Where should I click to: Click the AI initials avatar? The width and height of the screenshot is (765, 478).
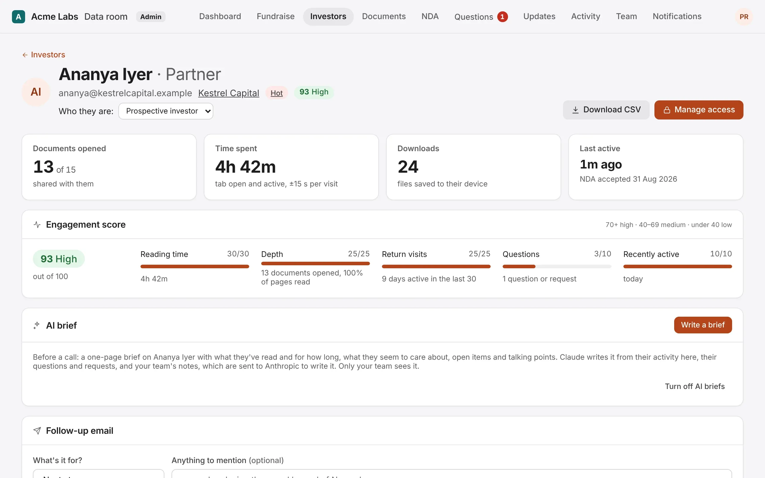coord(36,92)
